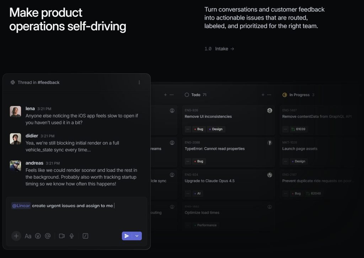Toggle the Todo status circle

pos(187,95)
